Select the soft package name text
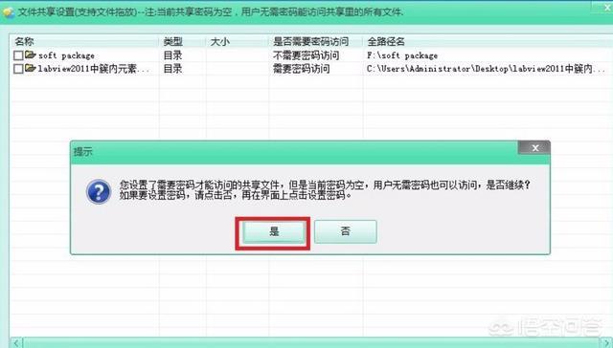613x348 pixels. (x=66, y=55)
